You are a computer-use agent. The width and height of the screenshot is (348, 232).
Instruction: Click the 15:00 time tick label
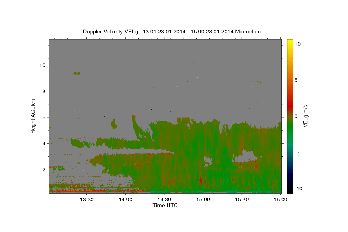pyautogui.click(x=203, y=200)
